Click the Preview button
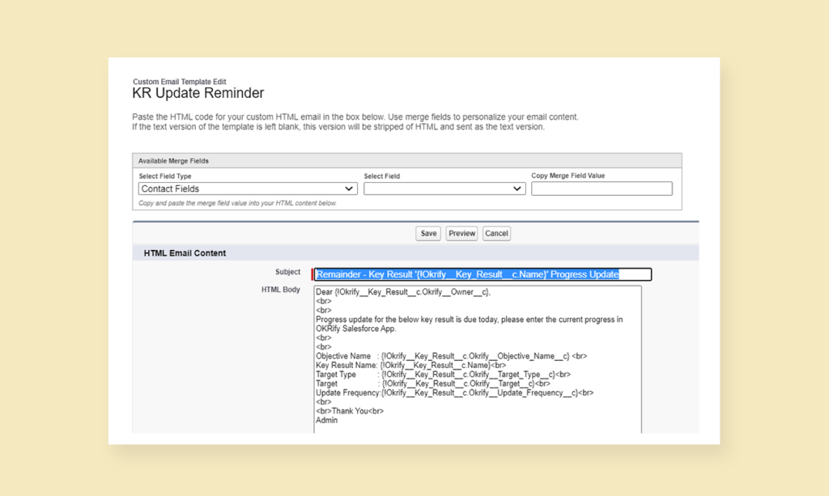This screenshot has height=496, width=829. pos(461,233)
